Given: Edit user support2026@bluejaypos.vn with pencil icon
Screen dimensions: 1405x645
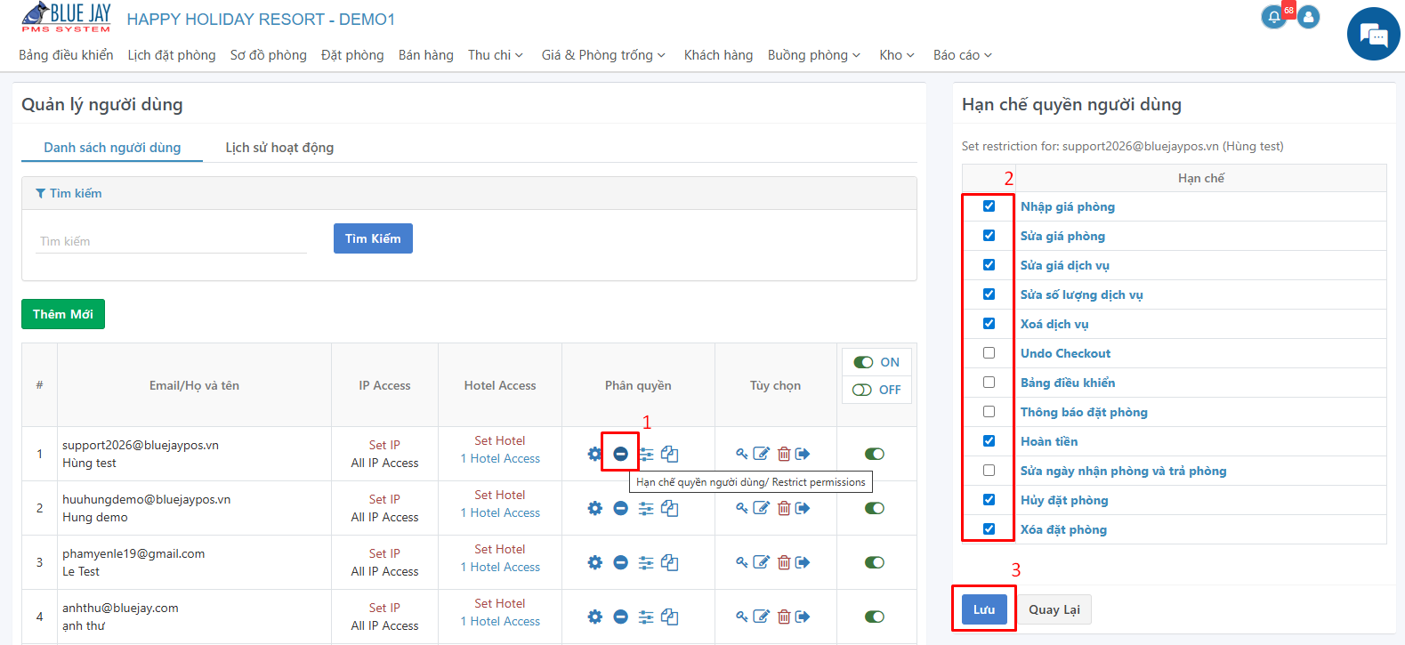Looking at the screenshot, I should (762, 454).
